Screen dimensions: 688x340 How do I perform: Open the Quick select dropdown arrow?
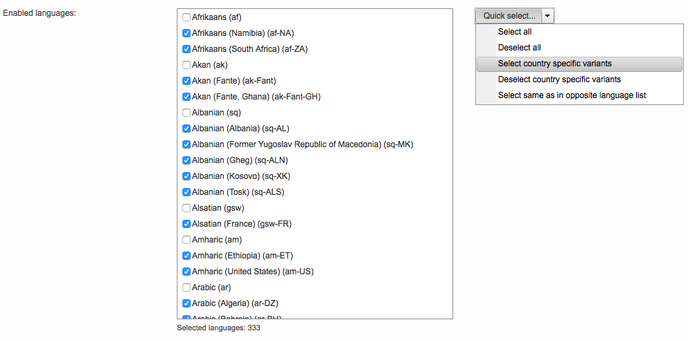[x=547, y=16]
